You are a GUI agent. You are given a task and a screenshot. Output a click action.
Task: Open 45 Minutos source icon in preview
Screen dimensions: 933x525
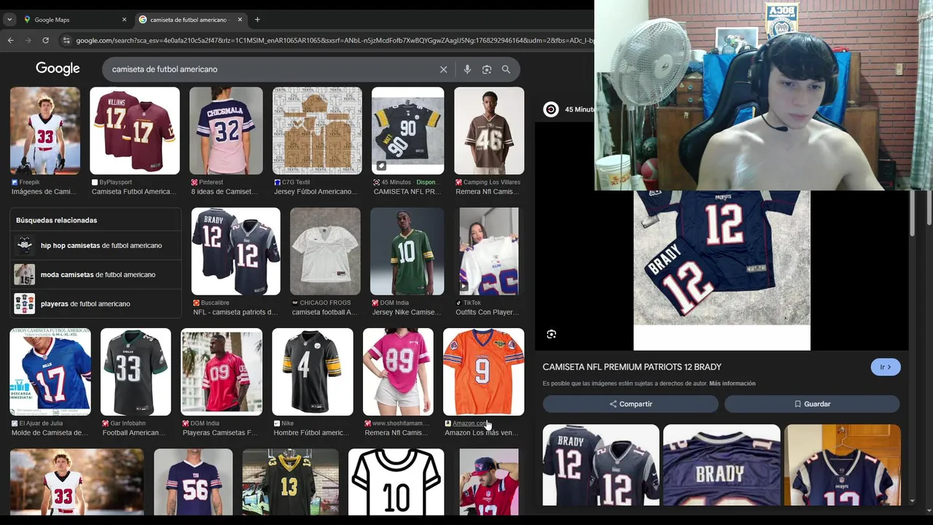tap(551, 109)
